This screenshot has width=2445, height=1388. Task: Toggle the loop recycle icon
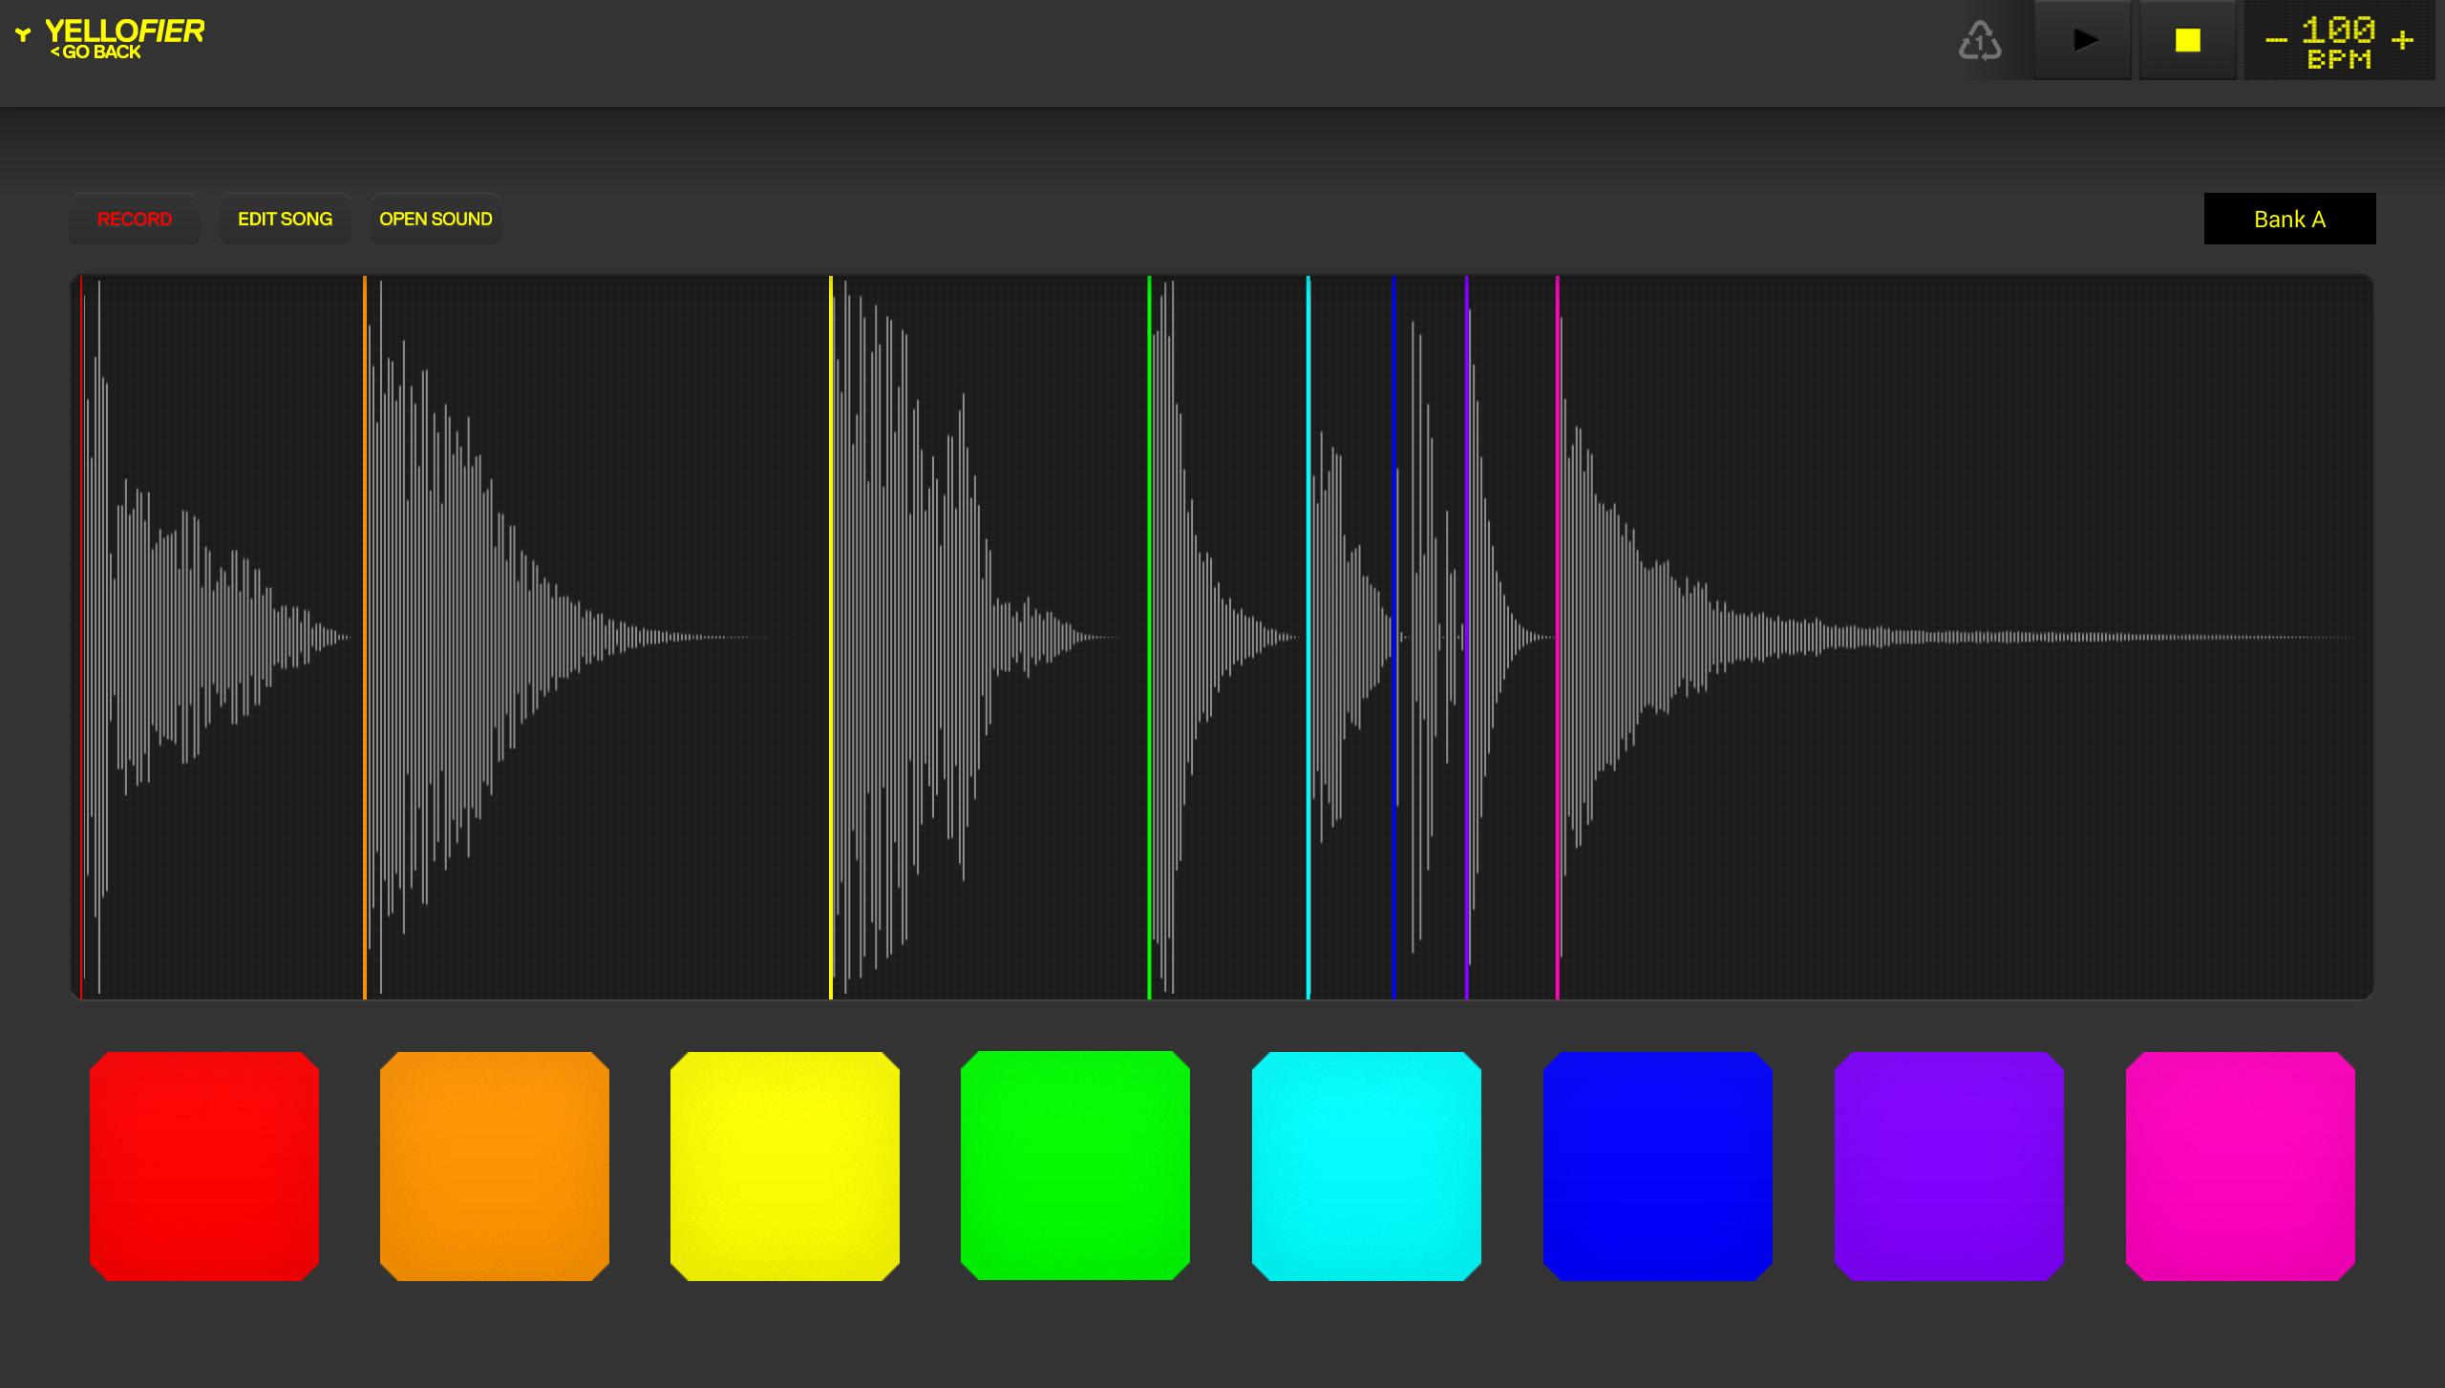[x=1980, y=41]
